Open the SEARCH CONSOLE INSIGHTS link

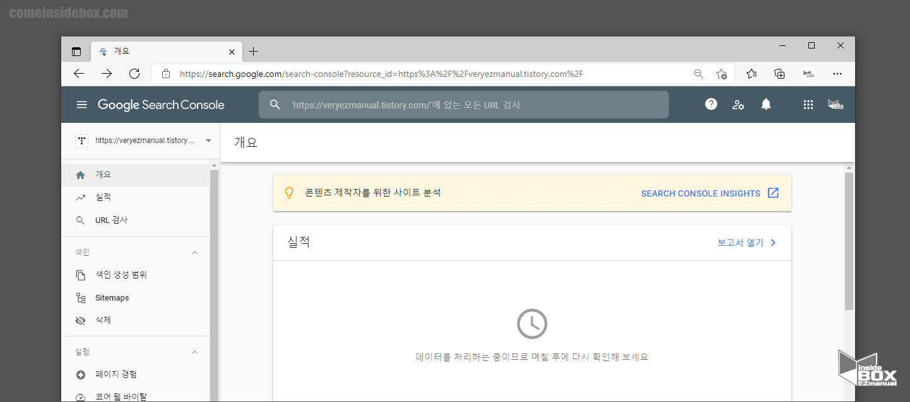pos(700,193)
